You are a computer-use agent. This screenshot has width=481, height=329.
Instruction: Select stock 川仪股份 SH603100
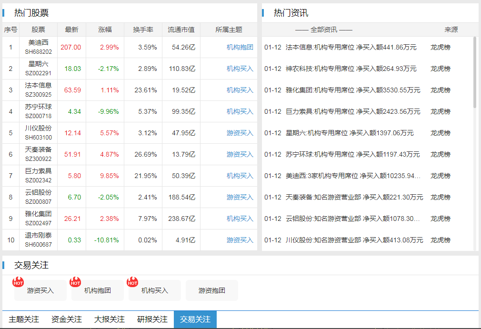39,133
